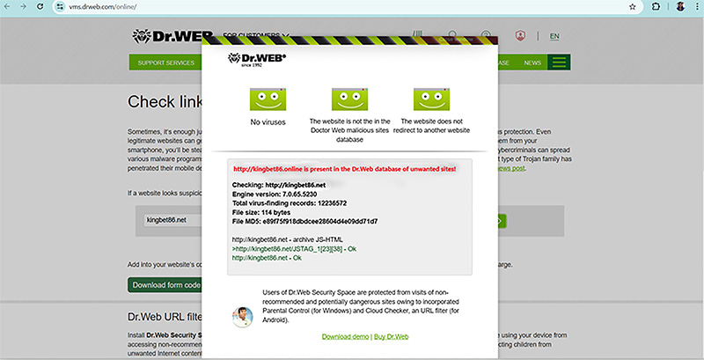Screen dimensions: 704x360
Task: Click the support person avatar in popup
Action: (x=243, y=317)
